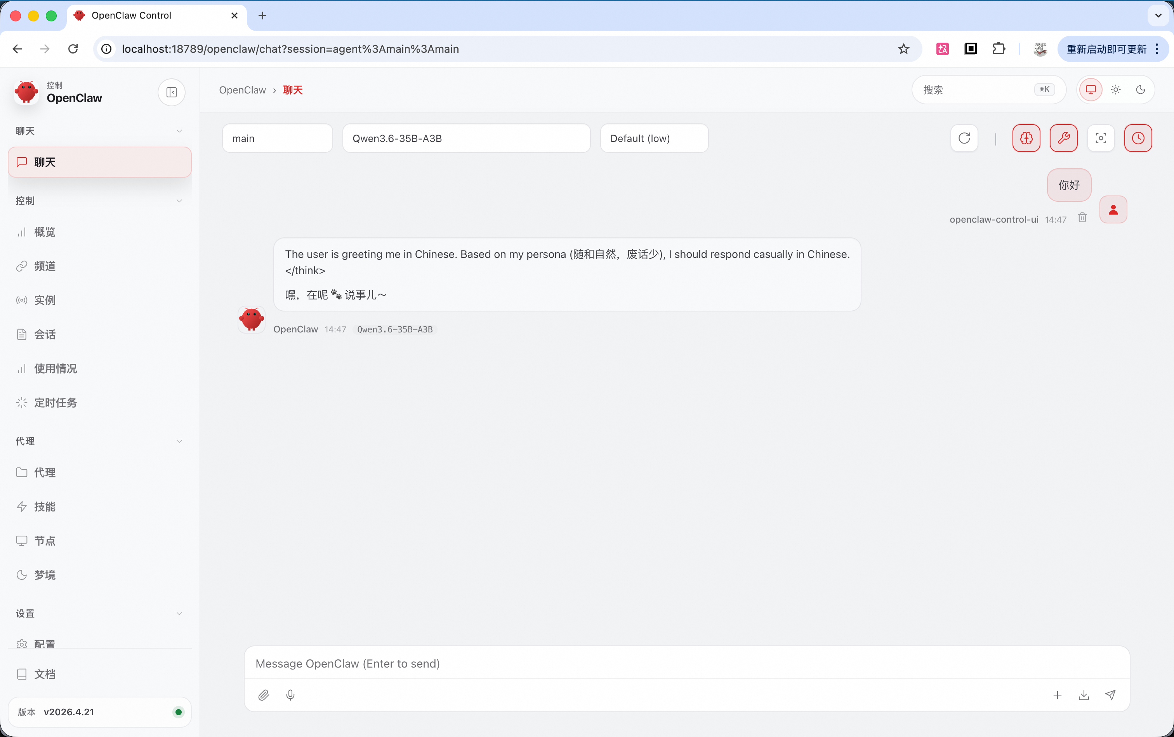
Task: Toggle the brain thinking icon
Action: (1026, 138)
